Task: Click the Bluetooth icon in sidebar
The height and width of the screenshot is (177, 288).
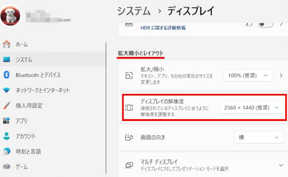Action: tap(7, 75)
